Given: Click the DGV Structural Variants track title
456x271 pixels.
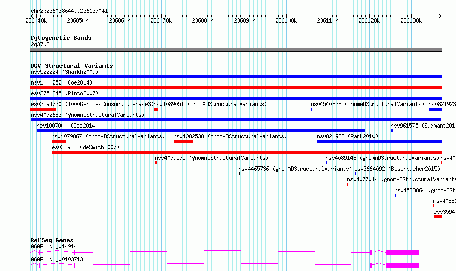Looking at the screenshot, I should pos(72,66).
